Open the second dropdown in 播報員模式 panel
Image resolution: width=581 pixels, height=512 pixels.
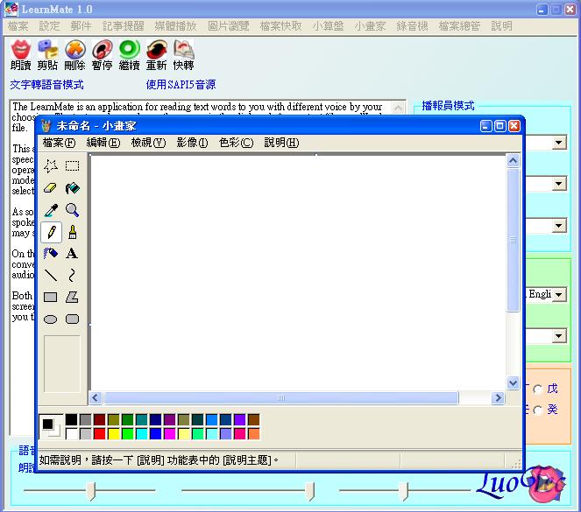click(559, 184)
